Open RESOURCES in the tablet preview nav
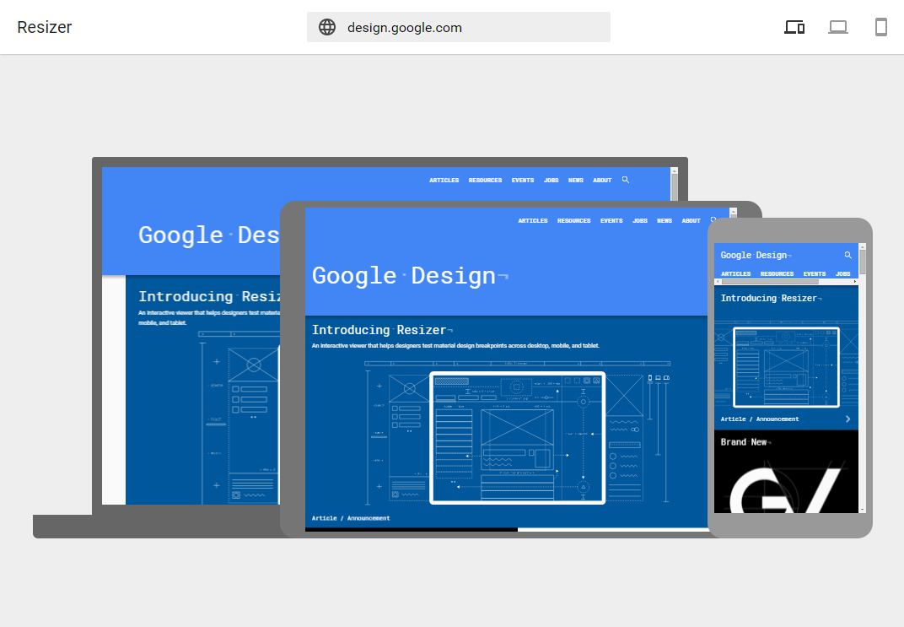Image resolution: width=904 pixels, height=627 pixels. tap(573, 221)
